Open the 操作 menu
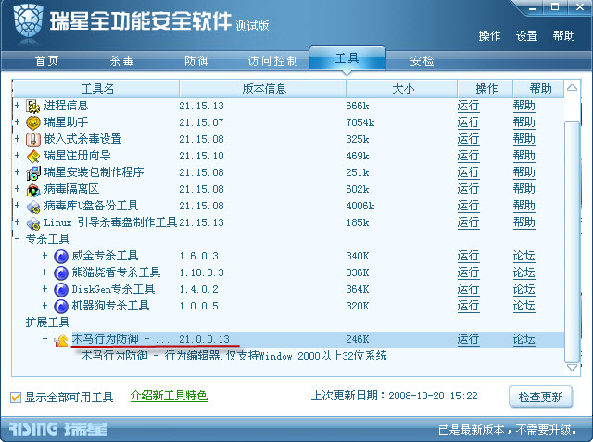Screen dimensions: 593x442 489,36
